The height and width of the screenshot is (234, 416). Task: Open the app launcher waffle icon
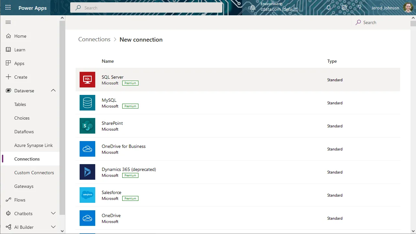pos(8,8)
